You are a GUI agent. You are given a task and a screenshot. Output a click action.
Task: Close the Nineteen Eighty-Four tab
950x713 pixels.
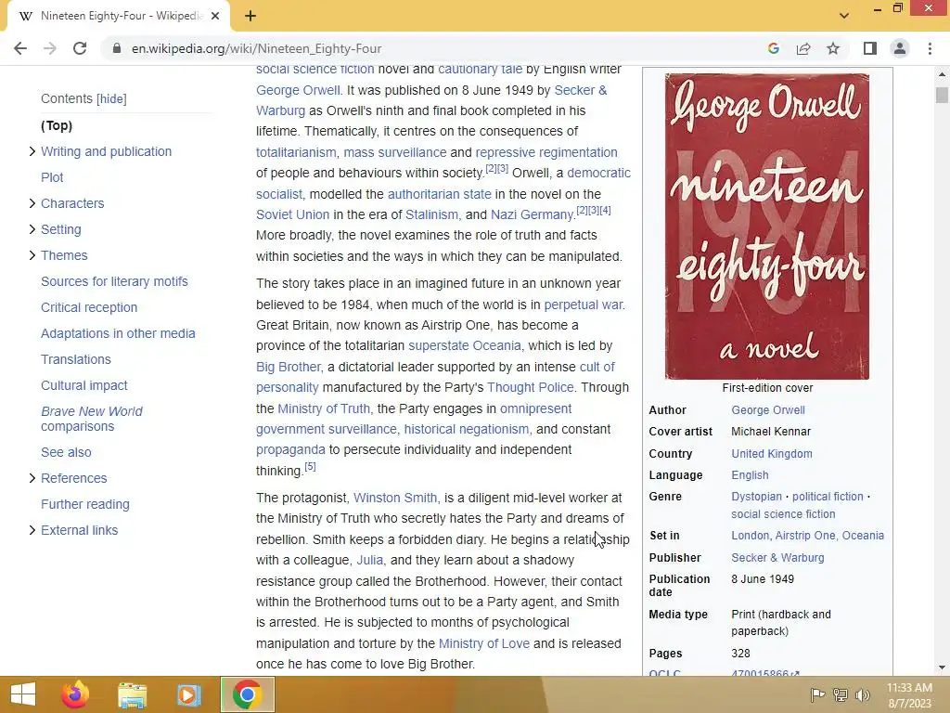[x=215, y=16]
